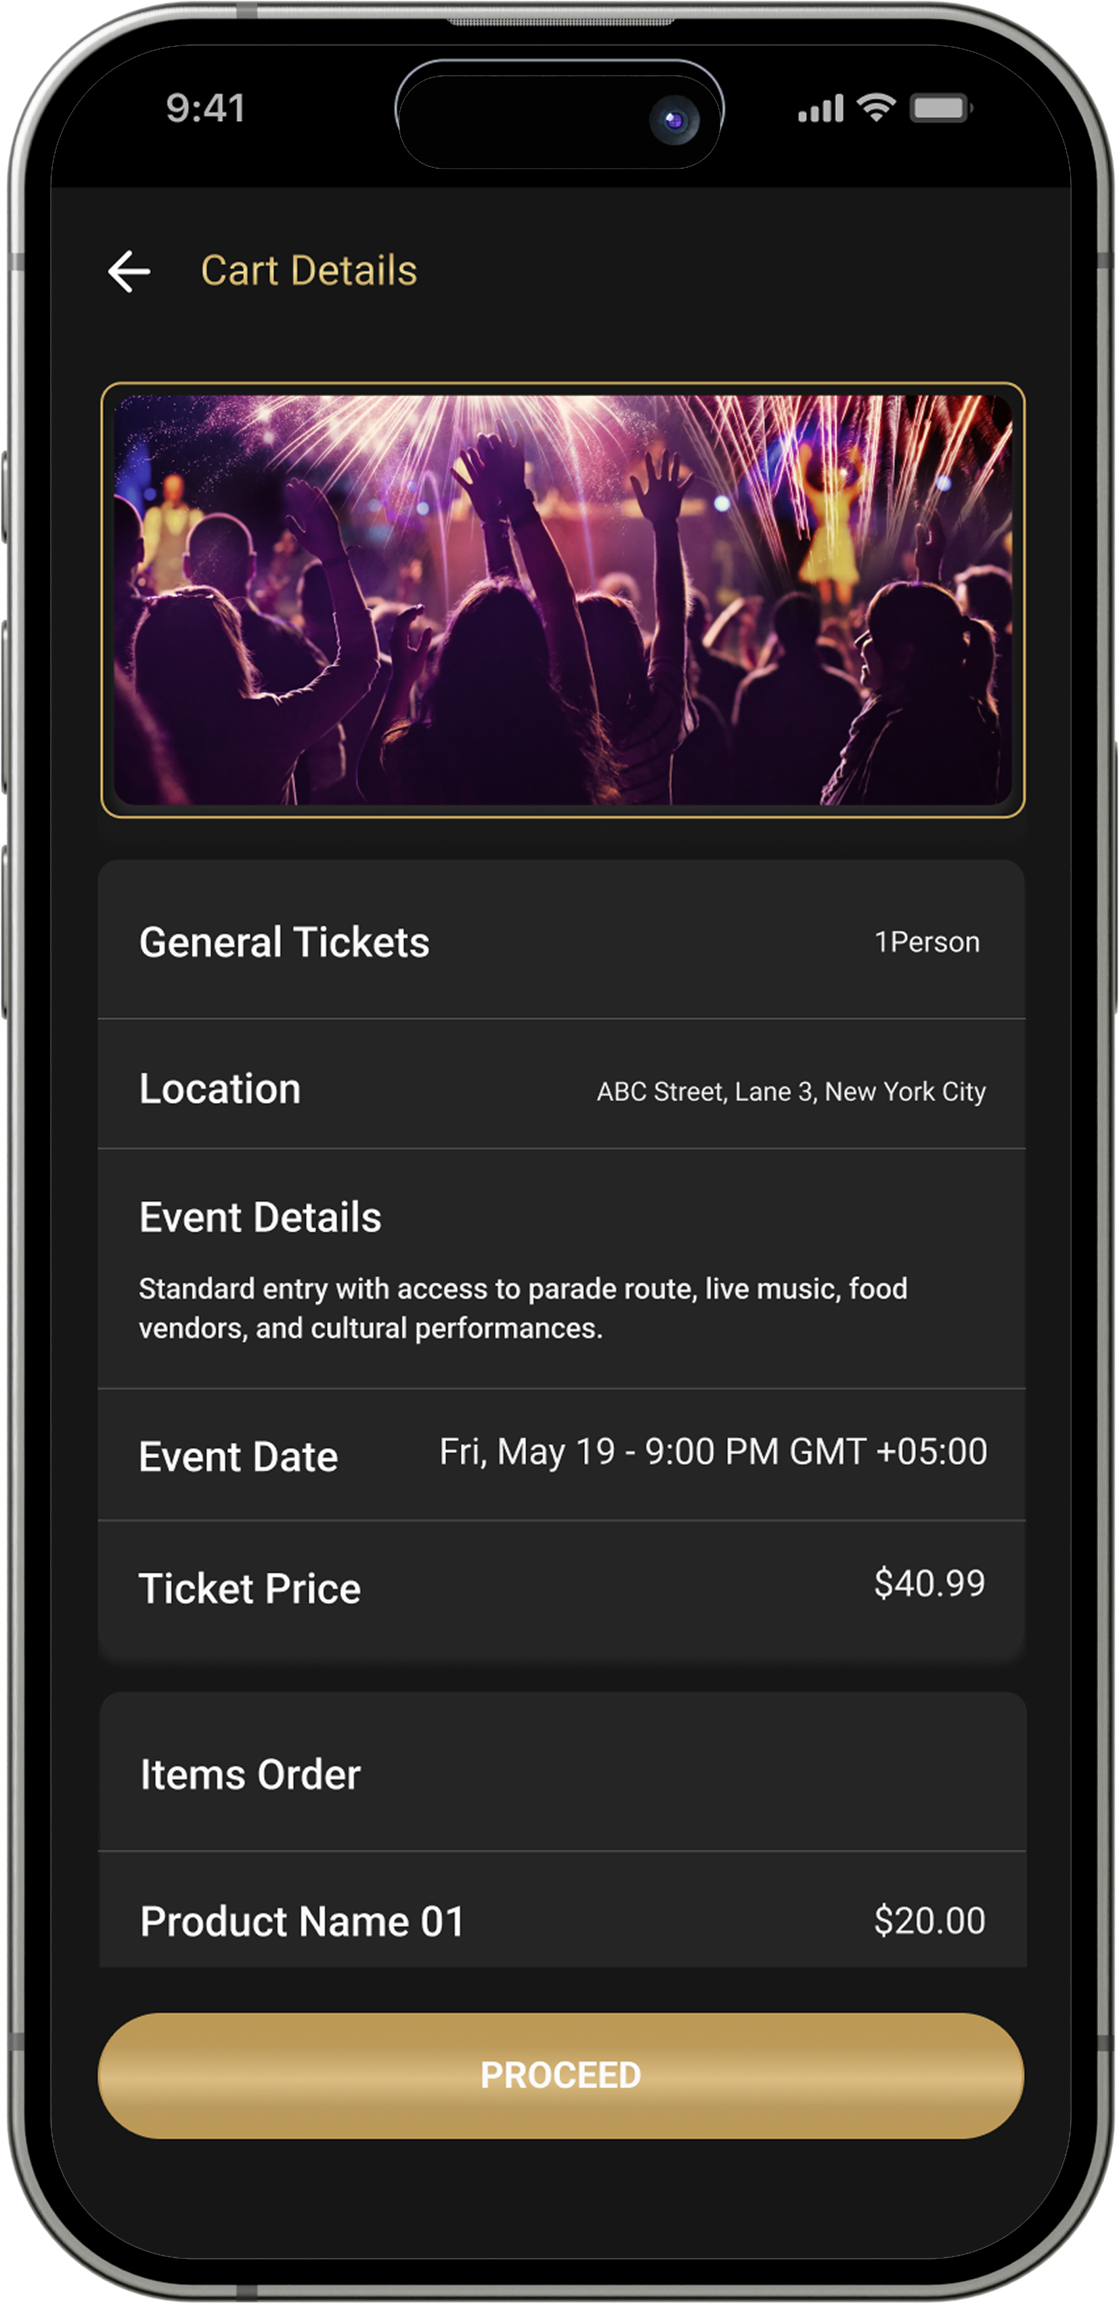1119x2304 pixels.
Task: Select the ABC Street address text
Action: 791,1091
